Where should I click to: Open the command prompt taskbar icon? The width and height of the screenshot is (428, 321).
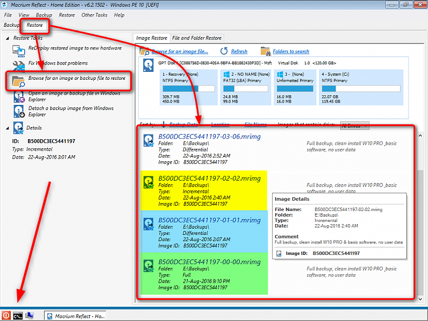pyautogui.click(x=18, y=316)
